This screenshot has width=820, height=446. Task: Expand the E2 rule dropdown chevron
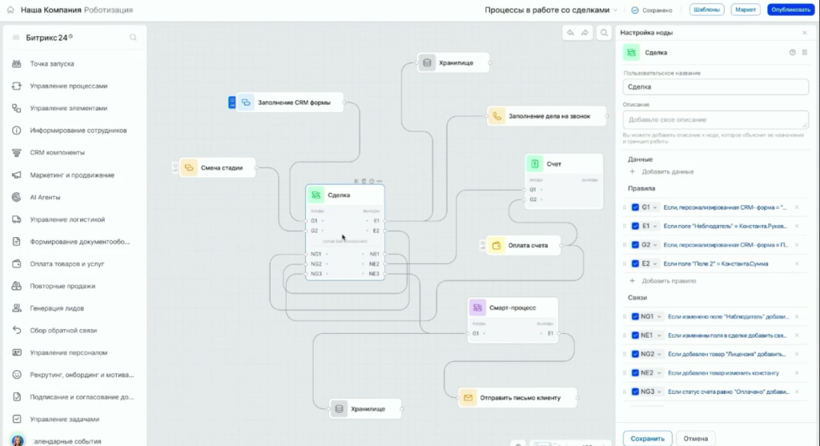click(655, 263)
